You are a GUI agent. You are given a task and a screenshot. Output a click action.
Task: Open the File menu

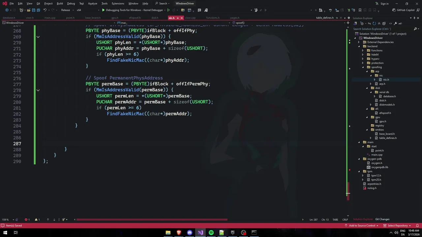(x=12, y=4)
